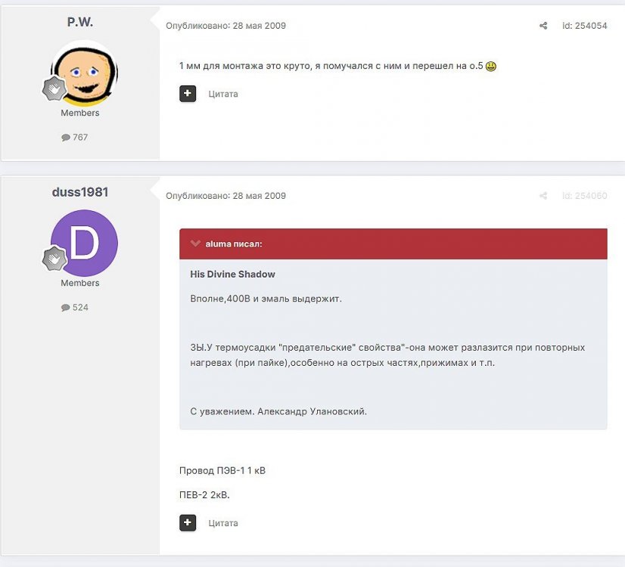
Task: Click the smiley emoji in P.W.'s message
Action: [491, 67]
